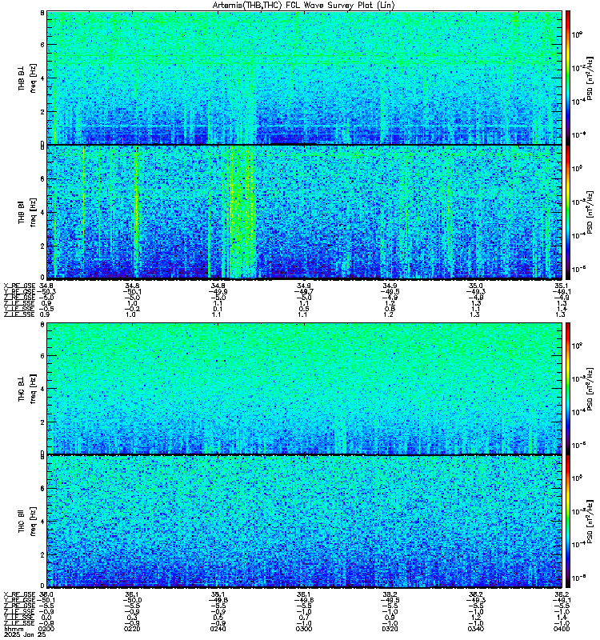Screen dimensions: 600x640
Task: Click the "35.1" X_RE_GSE value under THB
Action: pyautogui.click(x=562, y=286)
